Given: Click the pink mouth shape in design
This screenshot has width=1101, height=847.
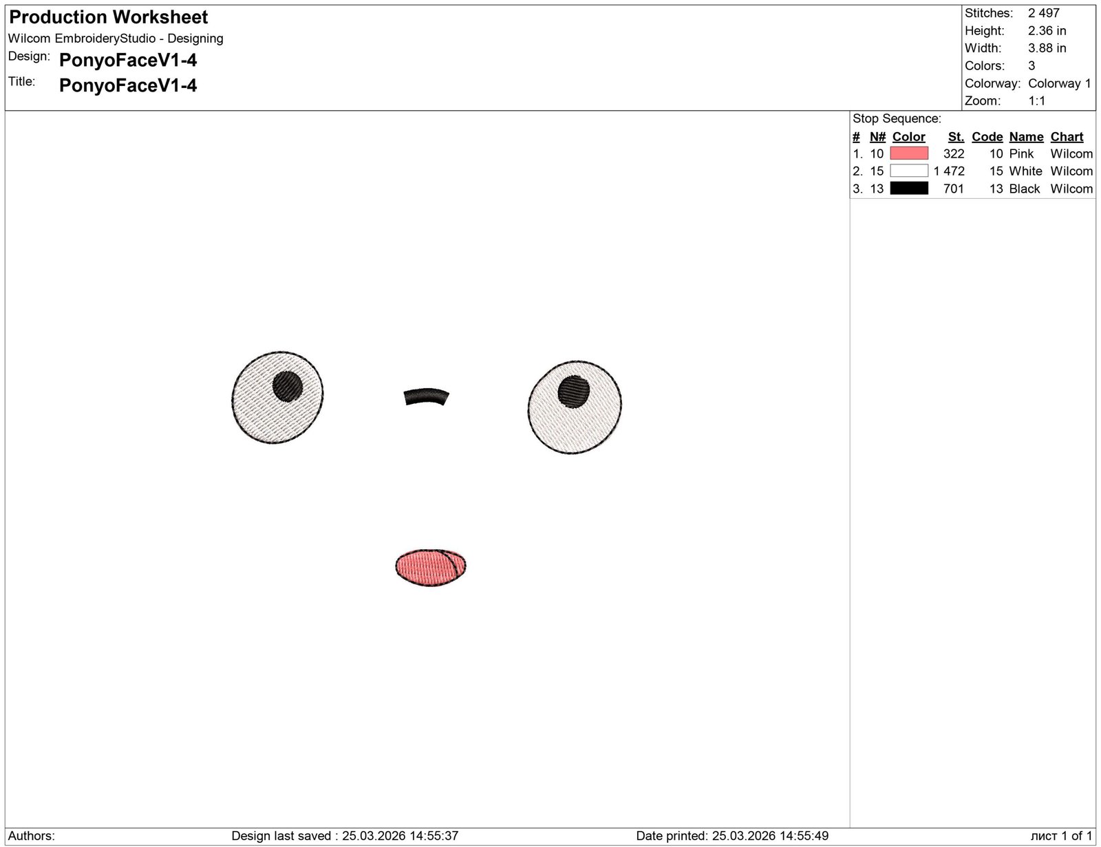Looking at the screenshot, I should tap(431, 568).
